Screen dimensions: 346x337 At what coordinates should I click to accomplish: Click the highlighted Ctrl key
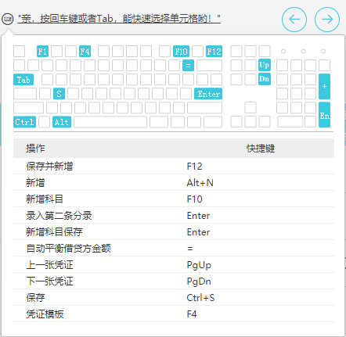[x=24, y=122]
